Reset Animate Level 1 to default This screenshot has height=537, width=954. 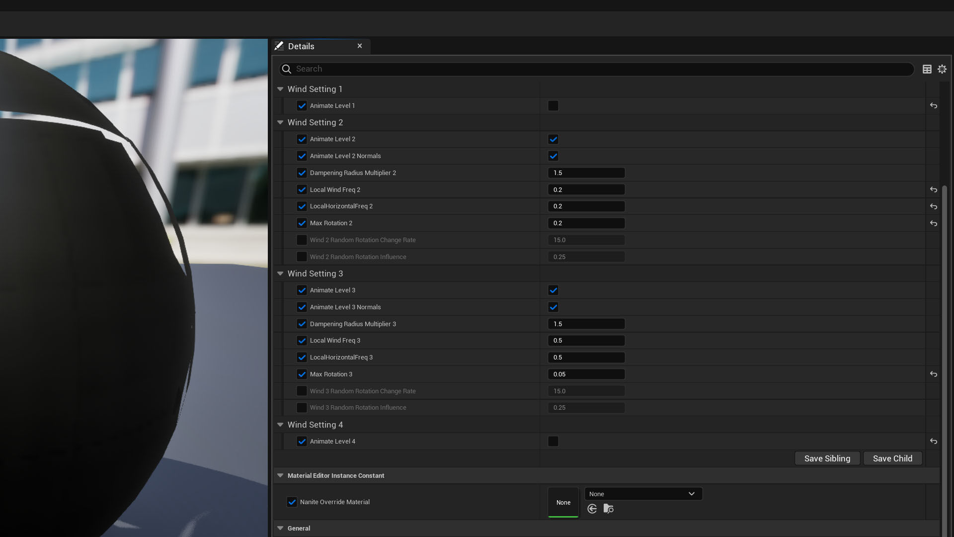(934, 106)
